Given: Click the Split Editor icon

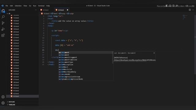Looking at the screenshot, I should click(x=190, y=10).
